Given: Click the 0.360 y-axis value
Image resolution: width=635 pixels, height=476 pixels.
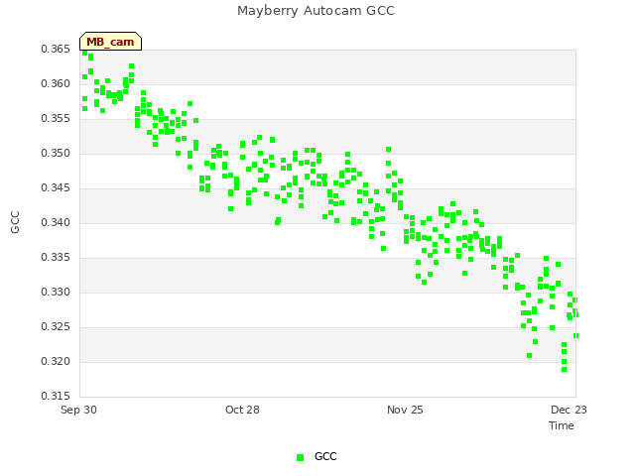Looking at the screenshot, I should [x=56, y=83].
